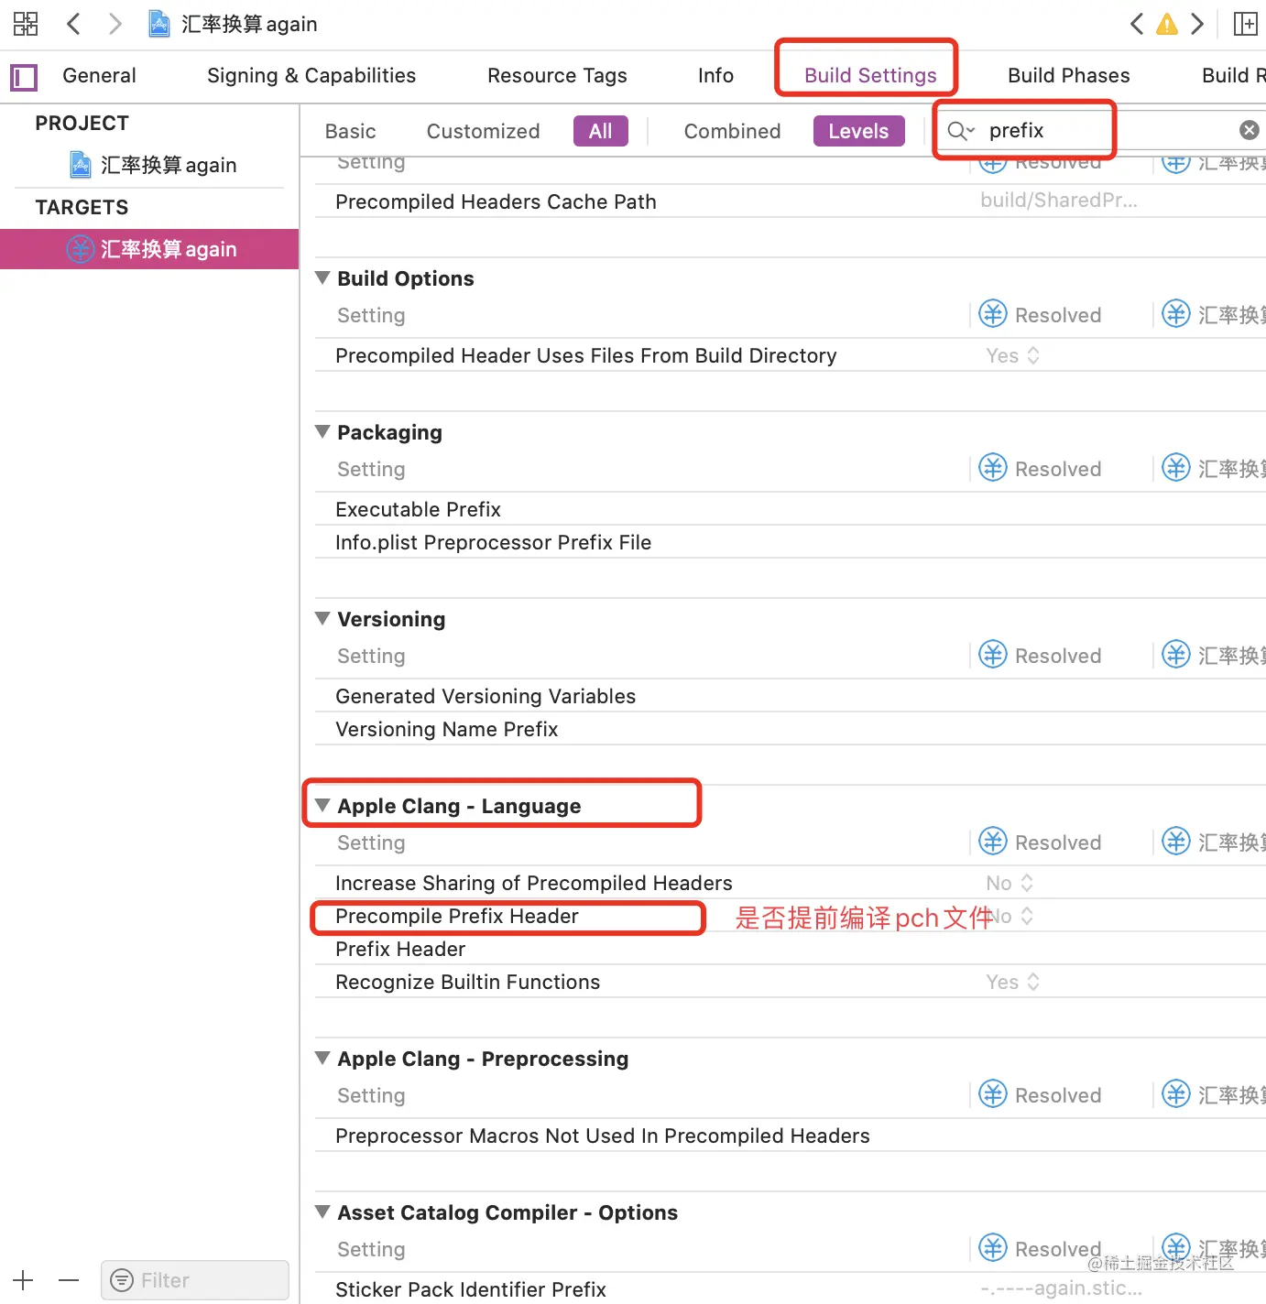Open the General tab
Image resolution: width=1266 pixels, height=1304 pixels.
pyautogui.click(x=99, y=75)
